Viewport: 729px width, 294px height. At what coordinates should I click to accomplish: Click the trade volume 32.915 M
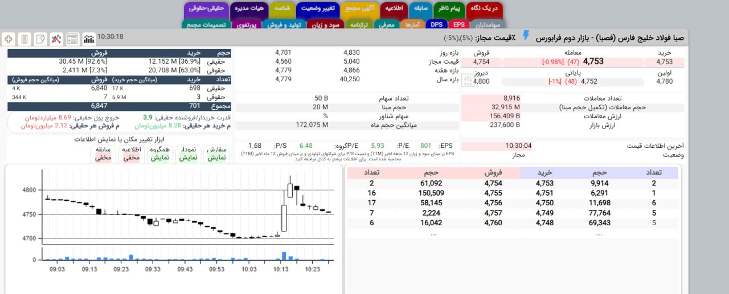[x=506, y=107]
